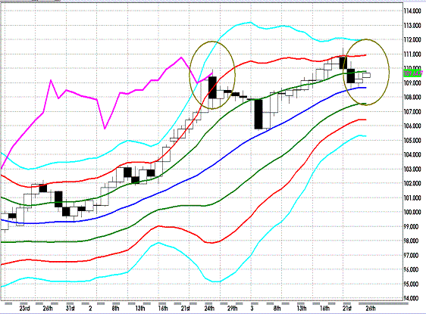426x314 pixels.
Task: Select the 96.000 price axis label
Action: [412, 269]
